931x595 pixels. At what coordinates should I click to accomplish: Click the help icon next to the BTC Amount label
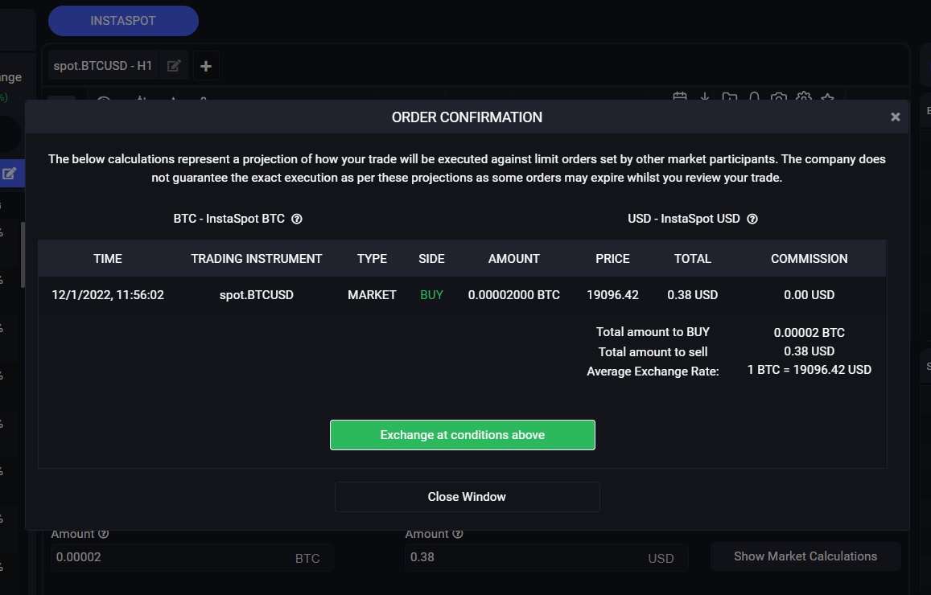[103, 534]
